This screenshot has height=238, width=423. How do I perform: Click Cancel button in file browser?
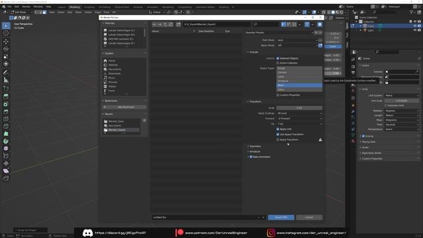309,218
